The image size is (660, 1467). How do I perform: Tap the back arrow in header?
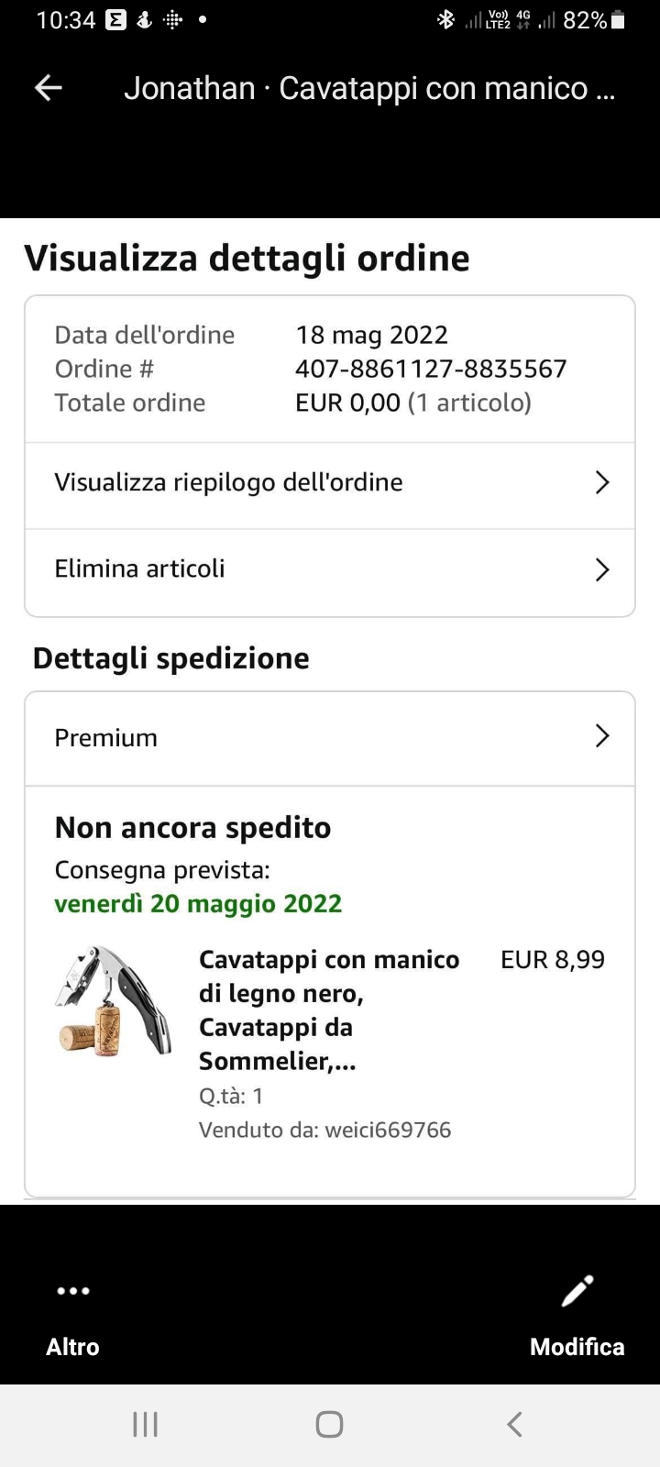(48, 88)
